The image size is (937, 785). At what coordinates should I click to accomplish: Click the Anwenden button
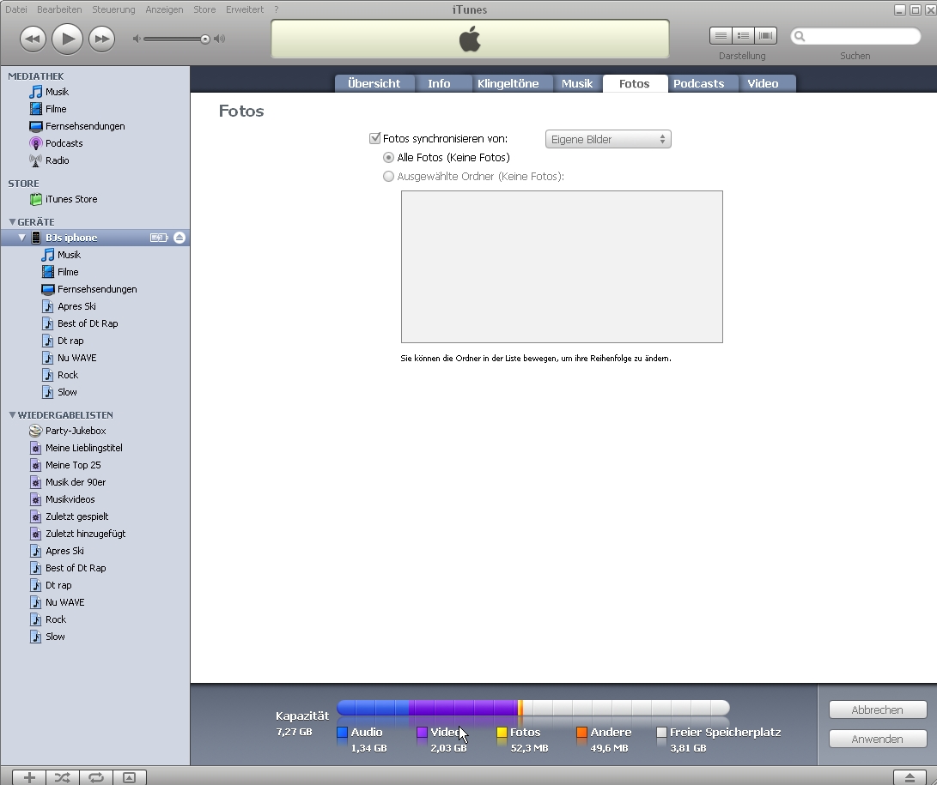click(x=877, y=739)
